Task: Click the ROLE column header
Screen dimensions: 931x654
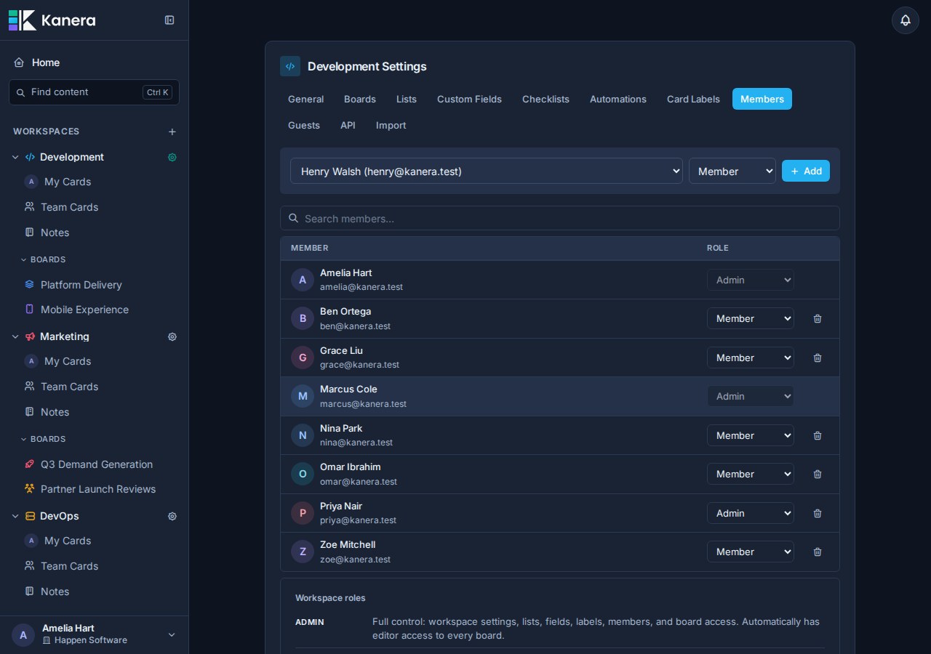Action: point(718,248)
